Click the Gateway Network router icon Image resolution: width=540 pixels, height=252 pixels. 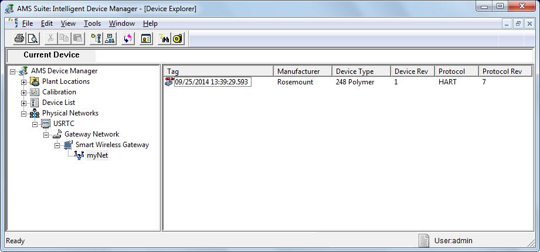coord(57,134)
